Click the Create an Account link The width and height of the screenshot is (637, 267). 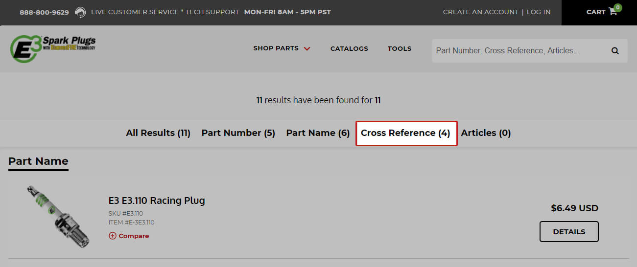click(480, 12)
